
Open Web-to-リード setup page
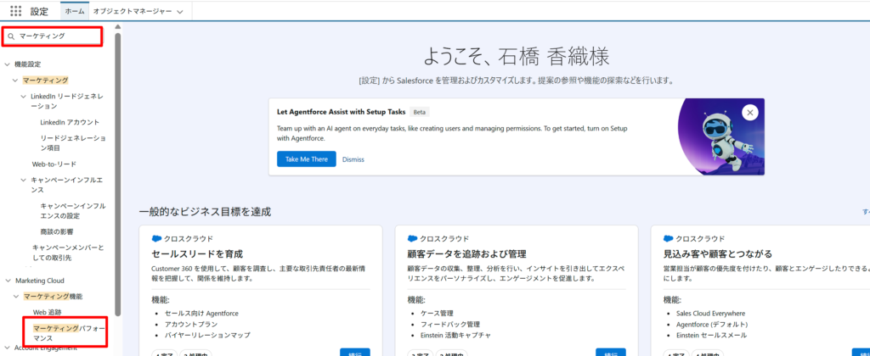tap(54, 164)
